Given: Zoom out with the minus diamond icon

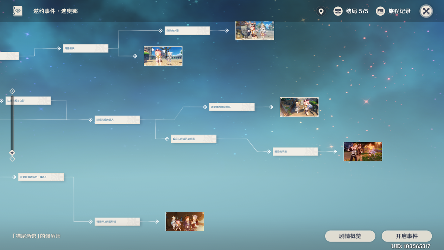Looking at the screenshot, I should click(12, 159).
